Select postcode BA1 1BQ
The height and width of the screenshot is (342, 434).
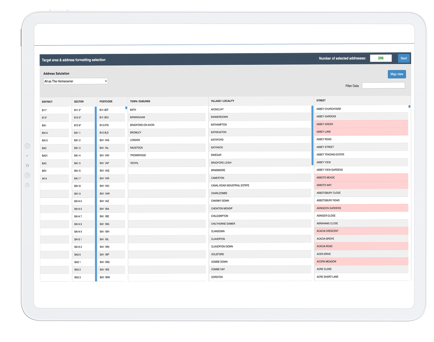click(111, 262)
